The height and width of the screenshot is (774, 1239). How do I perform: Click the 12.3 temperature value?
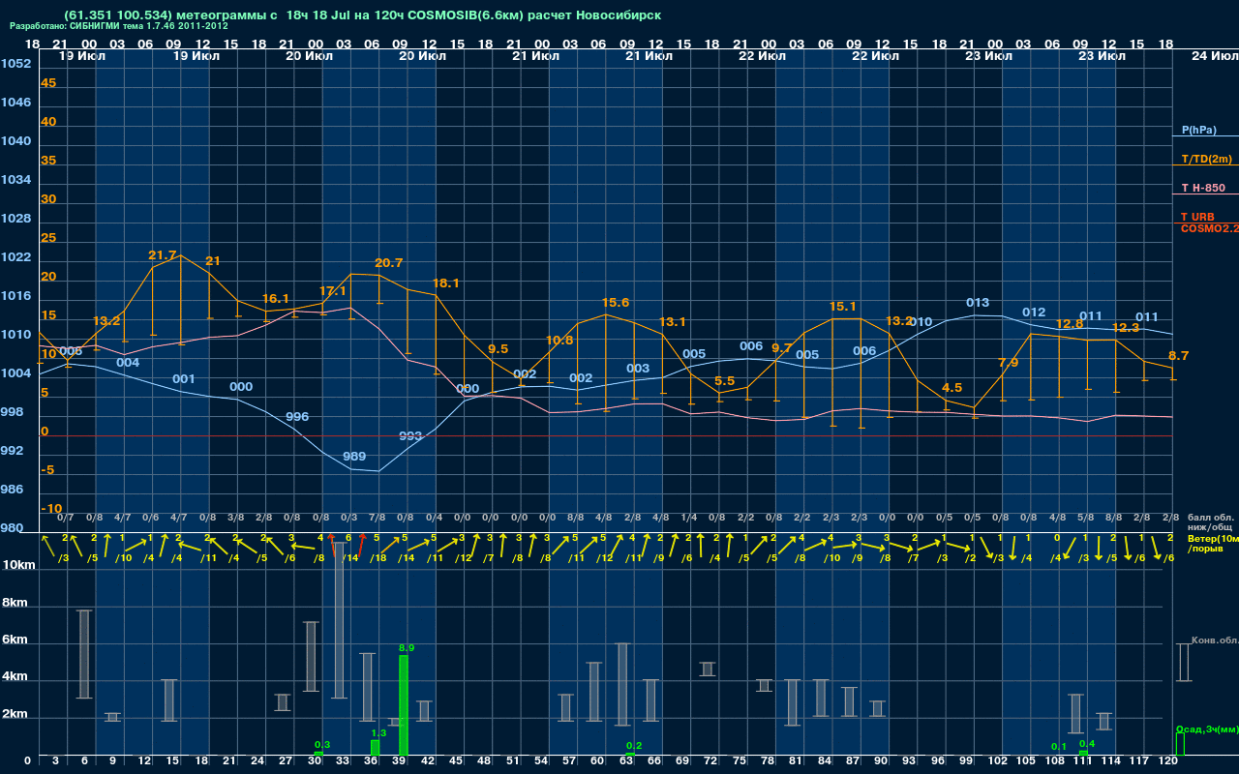[1126, 328]
